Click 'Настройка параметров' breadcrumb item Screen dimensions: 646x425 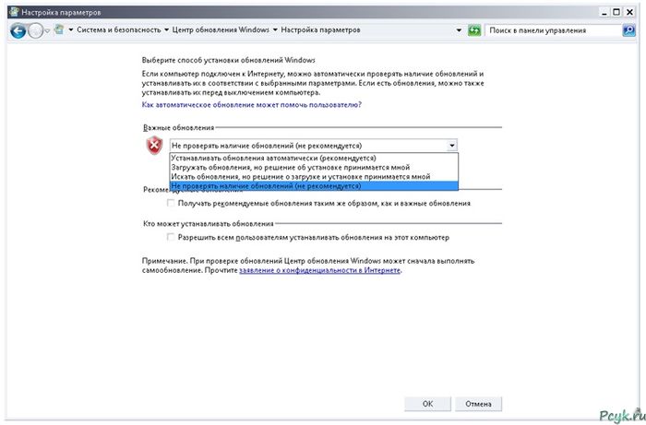coord(320,30)
